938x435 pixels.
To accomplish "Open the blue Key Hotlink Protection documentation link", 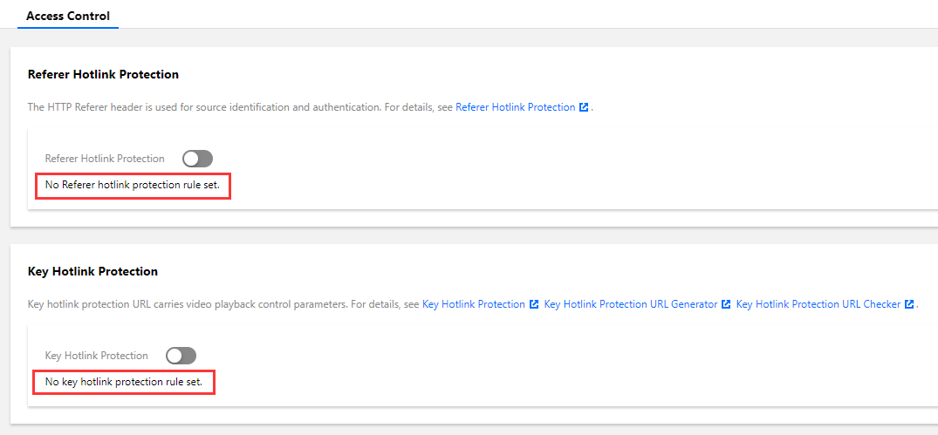I will pyautogui.click(x=473, y=304).
